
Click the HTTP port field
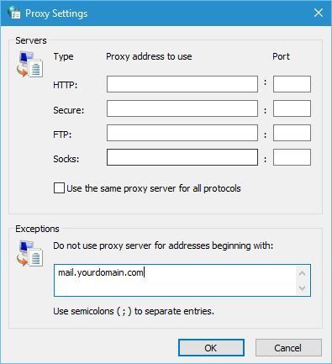coord(292,84)
